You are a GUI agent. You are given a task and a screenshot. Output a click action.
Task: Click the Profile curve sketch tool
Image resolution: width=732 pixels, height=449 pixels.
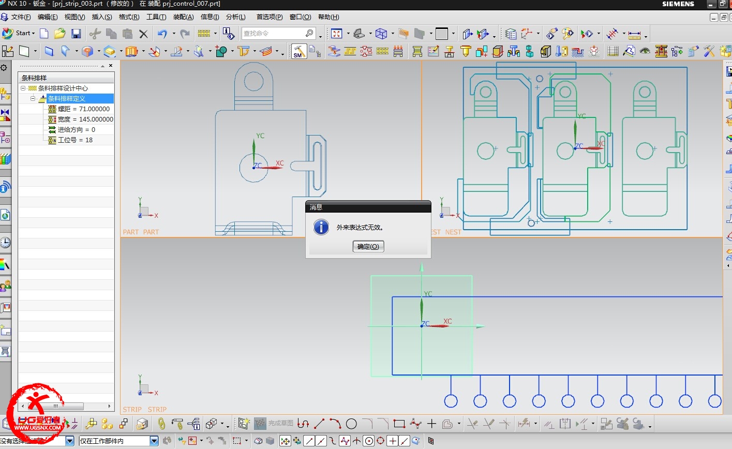303,424
